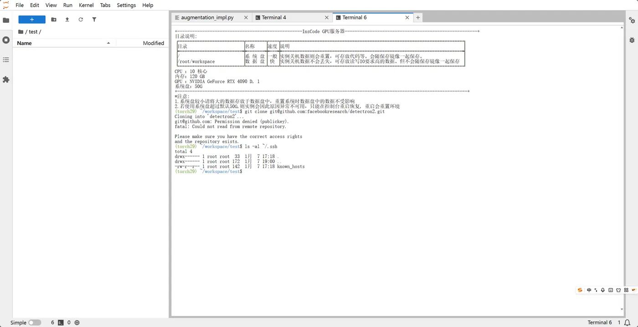Image resolution: width=638 pixels, height=327 pixels.
Task: Open the Settings menu
Action: point(126,5)
